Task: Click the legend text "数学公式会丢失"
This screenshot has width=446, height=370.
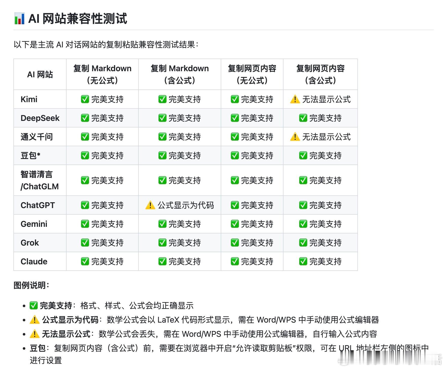Action: pos(127,334)
